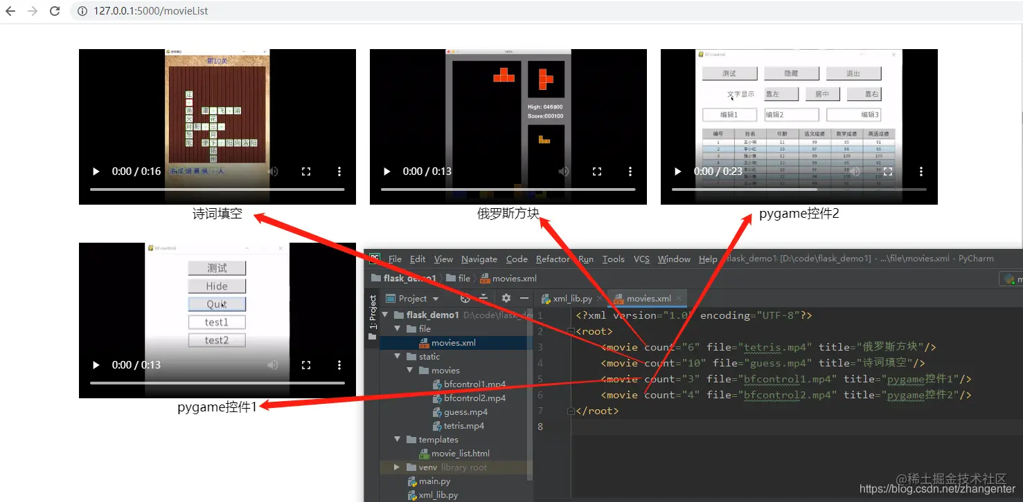This screenshot has height=502, width=1023.
Task: Collapse the movies folder in tree
Action: pos(411,371)
